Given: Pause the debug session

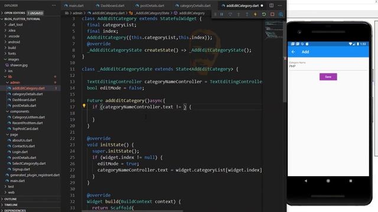Looking at the screenshot, I should click(x=222, y=14).
